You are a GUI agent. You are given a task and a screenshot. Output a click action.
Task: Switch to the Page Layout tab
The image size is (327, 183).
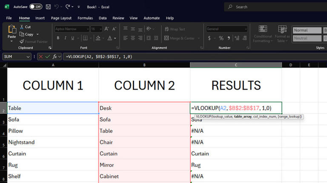61,18
